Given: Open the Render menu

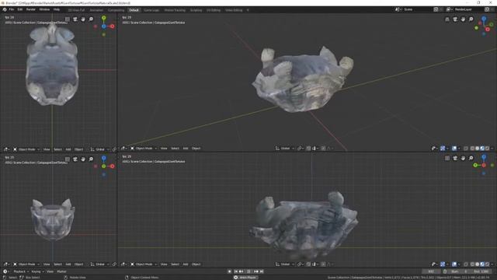Looking at the screenshot, I should (x=31, y=9).
